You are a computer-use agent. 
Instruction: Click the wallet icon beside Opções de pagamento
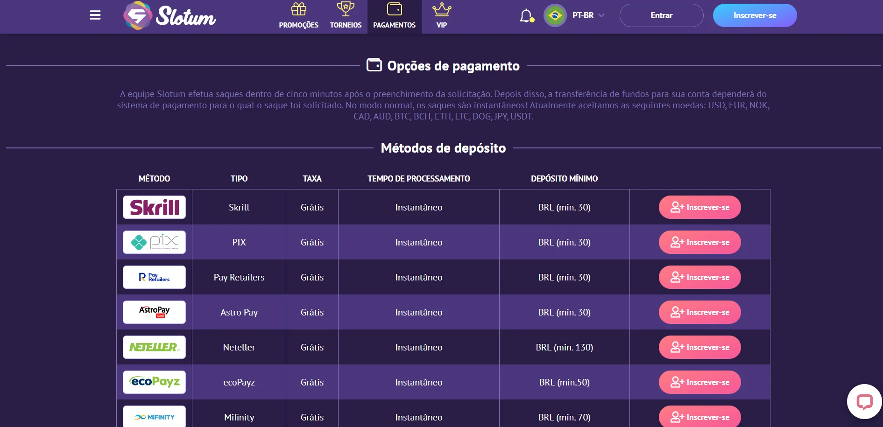374,65
